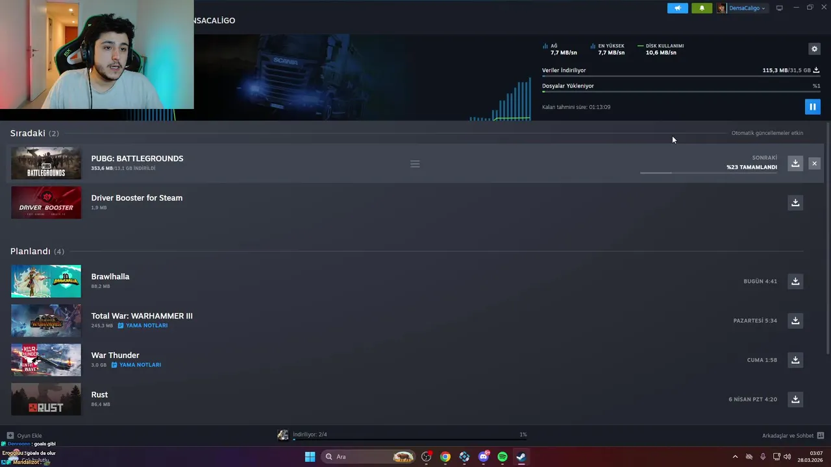The image size is (831, 467).
Task: Click PAZARTESİ 5:34 schedule time
Action: point(755,320)
